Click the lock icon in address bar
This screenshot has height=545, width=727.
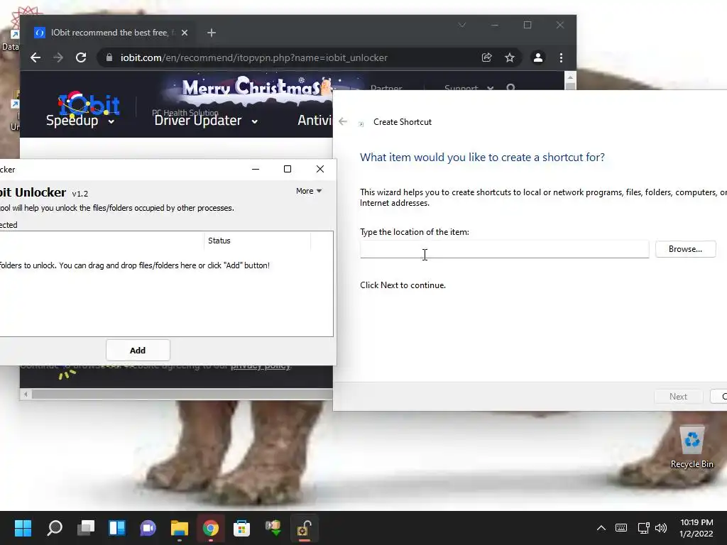point(109,57)
